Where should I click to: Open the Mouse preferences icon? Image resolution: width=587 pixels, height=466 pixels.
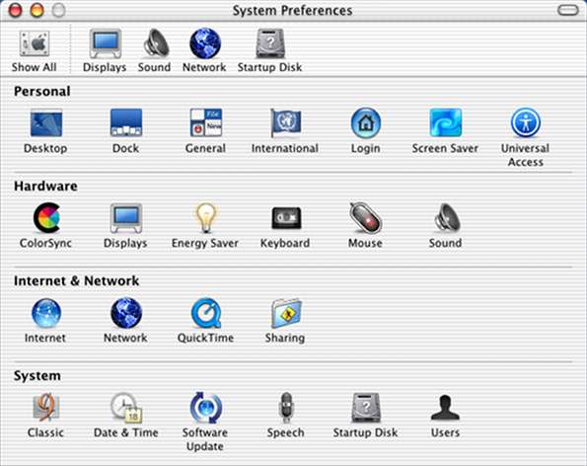coord(366,217)
